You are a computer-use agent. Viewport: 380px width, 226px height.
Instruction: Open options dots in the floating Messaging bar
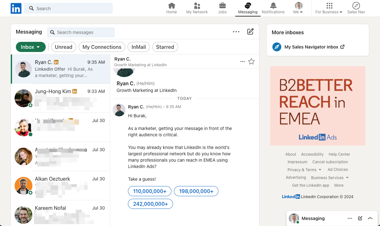pyautogui.click(x=350, y=218)
